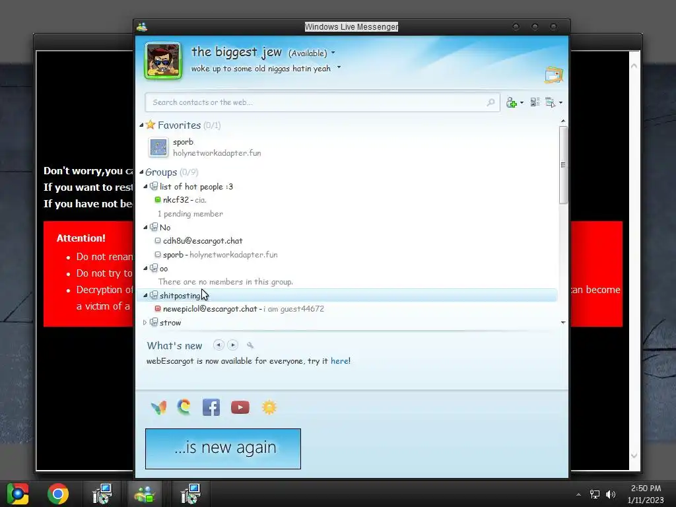The height and width of the screenshot is (507, 676).
Task: Click the MSN butterfly icon
Action: (x=158, y=407)
